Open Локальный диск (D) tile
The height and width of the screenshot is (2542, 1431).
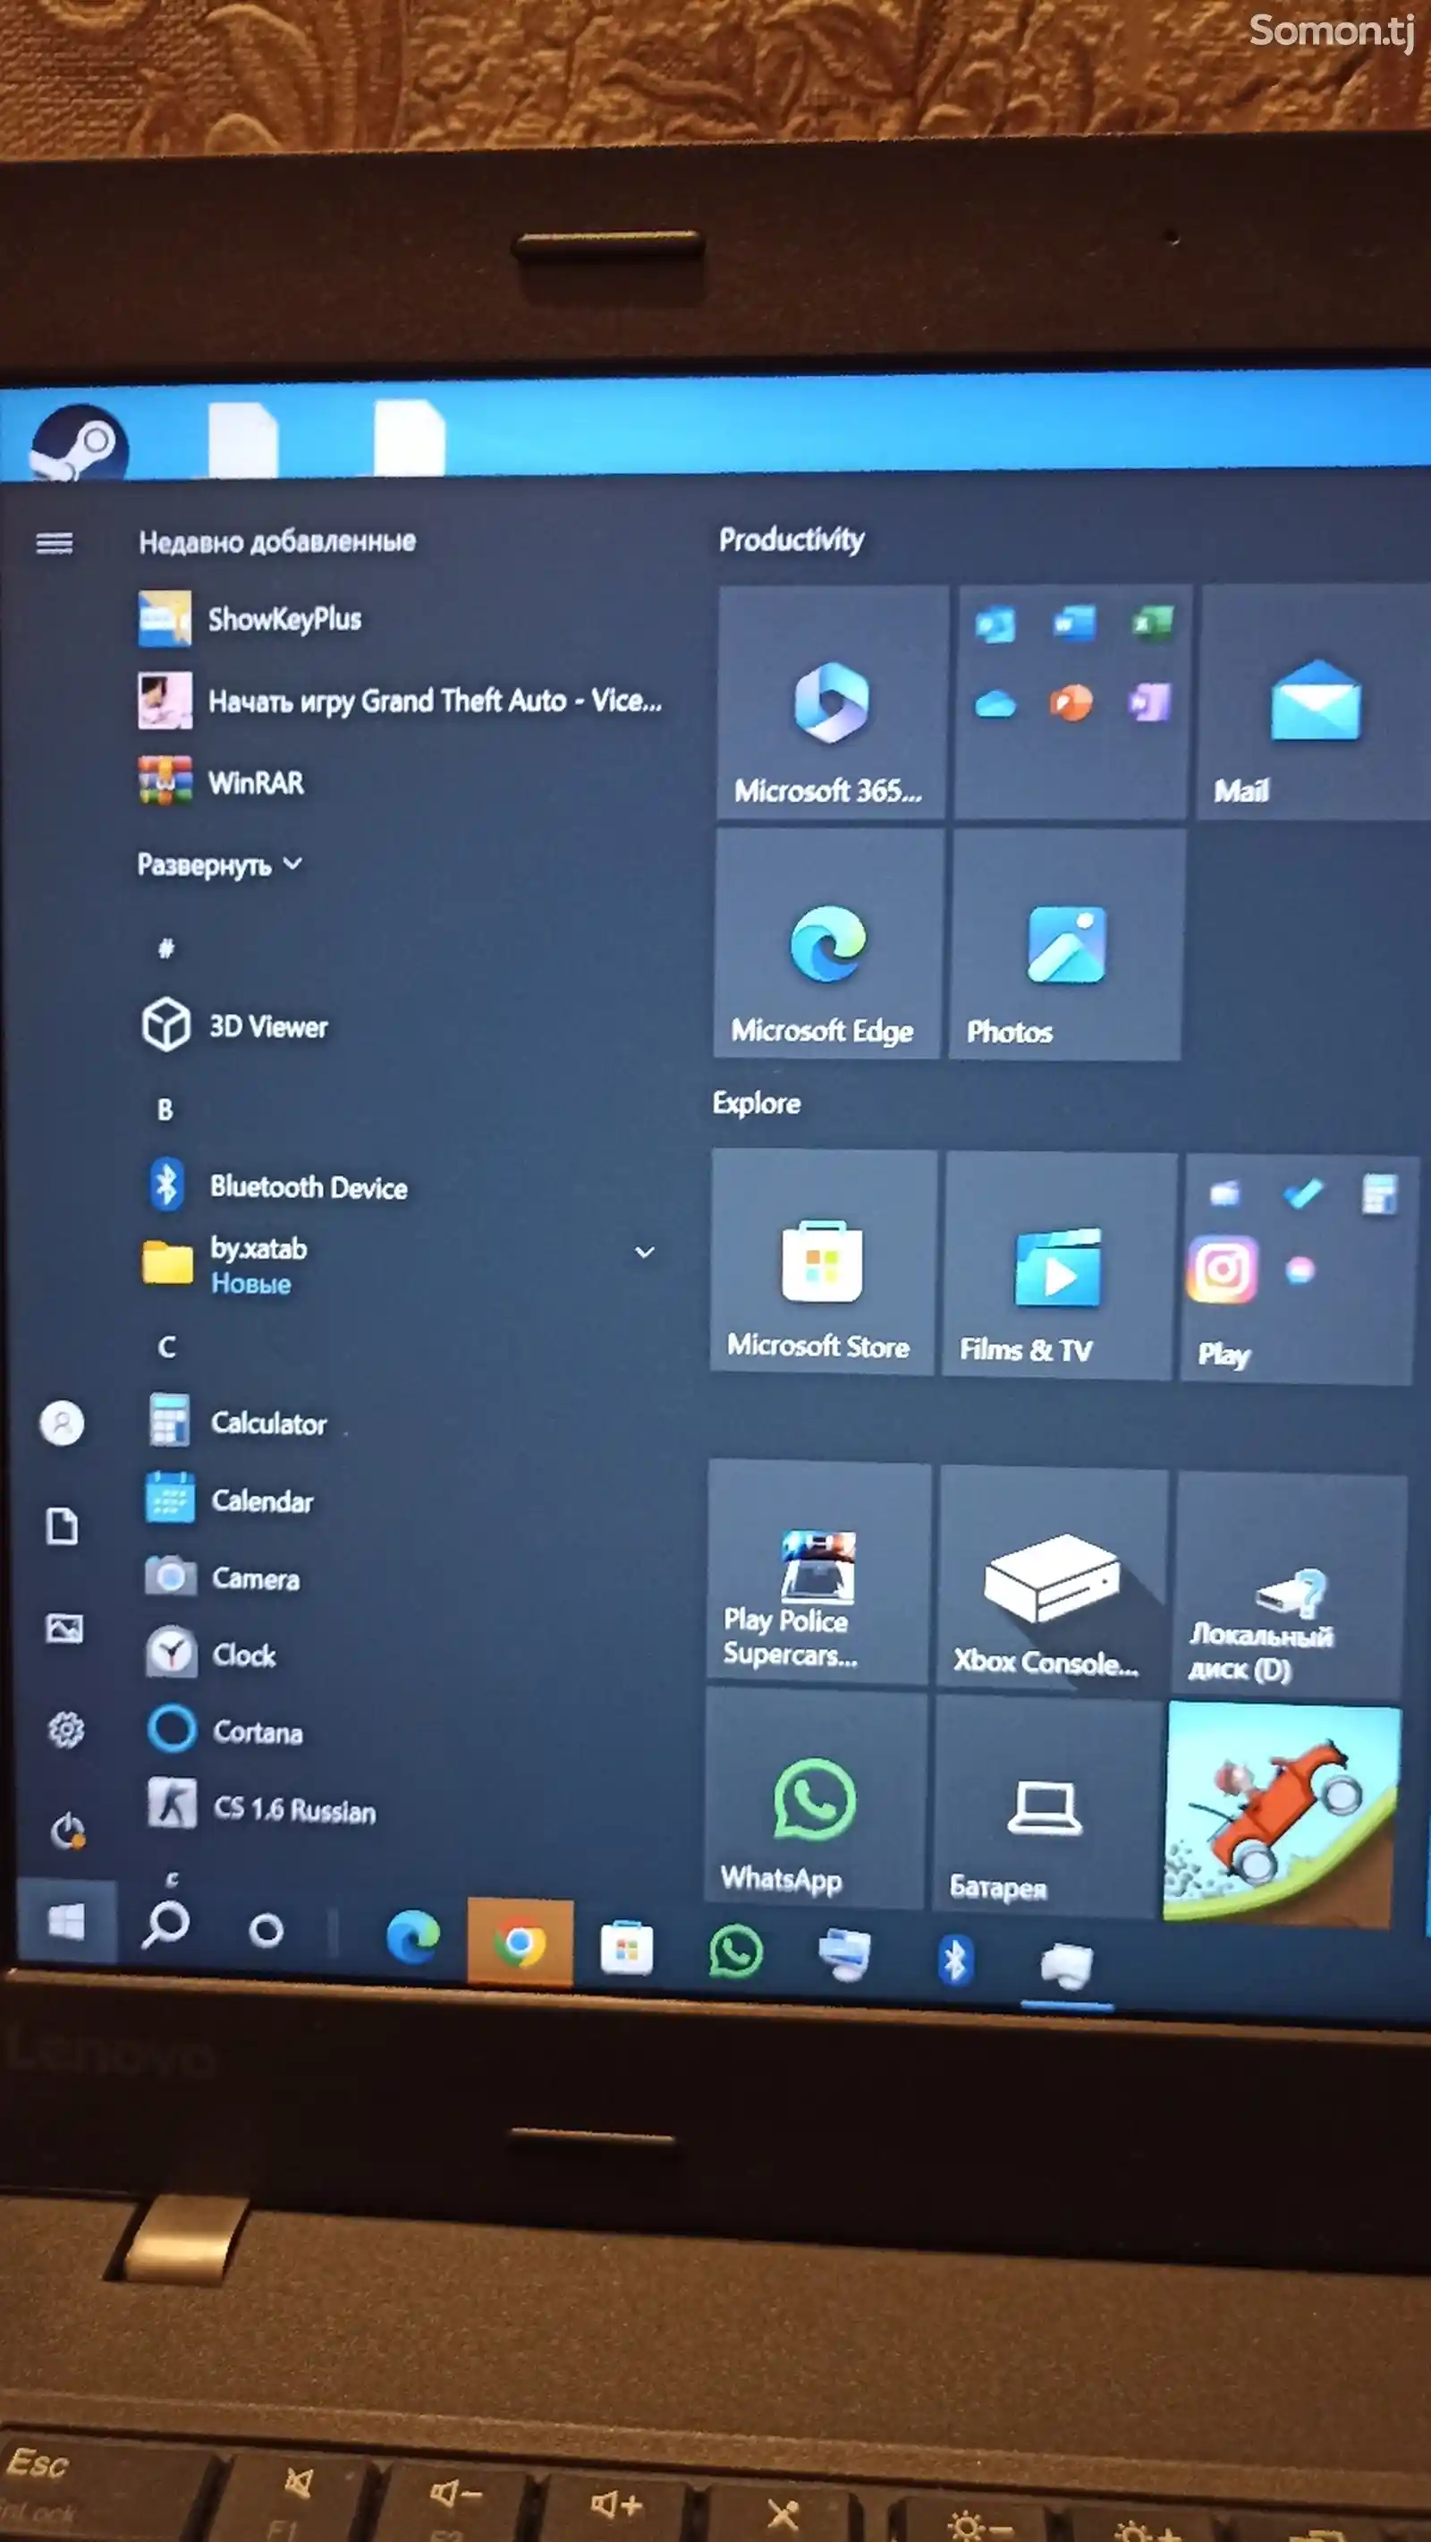click(1290, 1586)
